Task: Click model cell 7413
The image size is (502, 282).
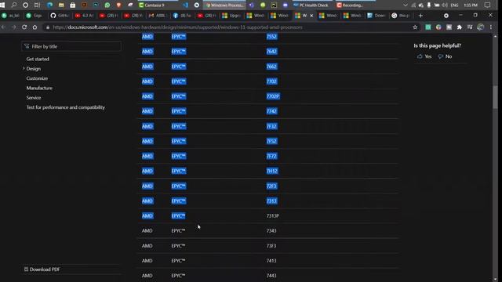Action: coord(271,261)
